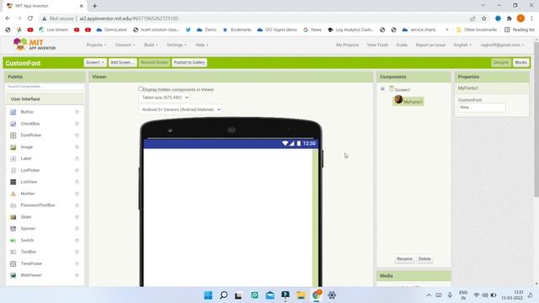Click the Remove Screen button
The width and height of the screenshot is (539, 303).
pos(154,62)
